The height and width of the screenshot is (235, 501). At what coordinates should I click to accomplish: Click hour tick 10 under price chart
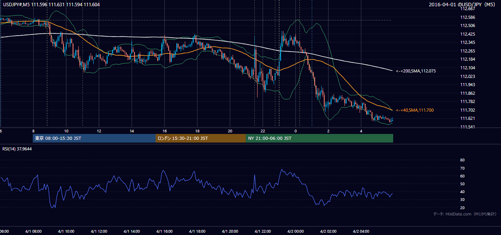click(66, 131)
